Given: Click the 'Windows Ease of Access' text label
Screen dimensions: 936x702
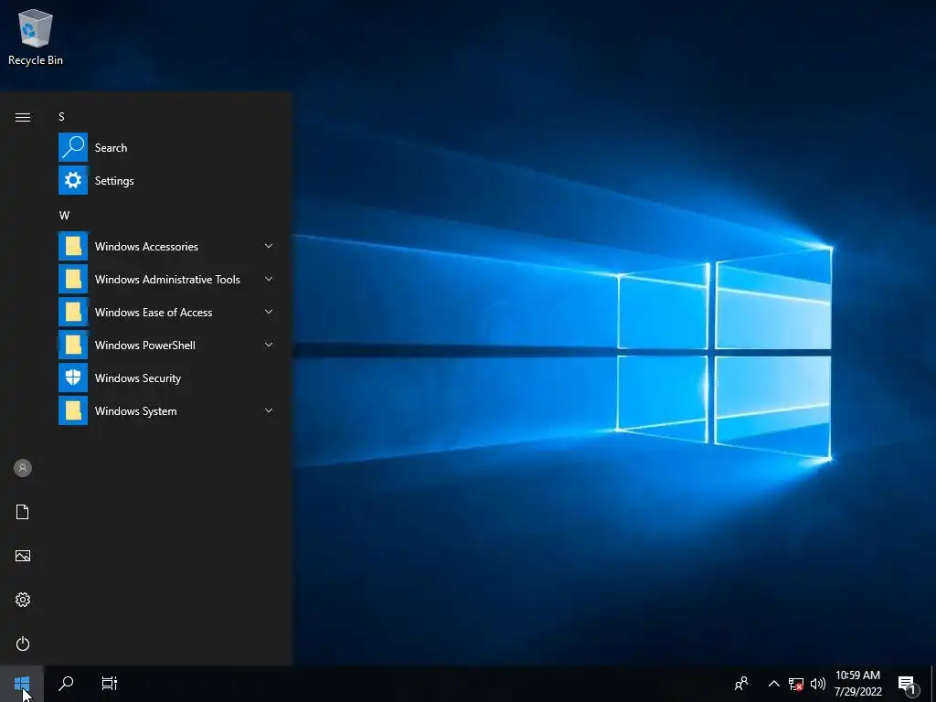Looking at the screenshot, I should 154,313.
